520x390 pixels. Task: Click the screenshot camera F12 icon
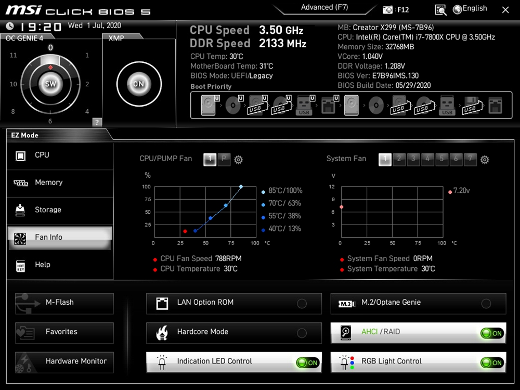(x=387, y=10)
